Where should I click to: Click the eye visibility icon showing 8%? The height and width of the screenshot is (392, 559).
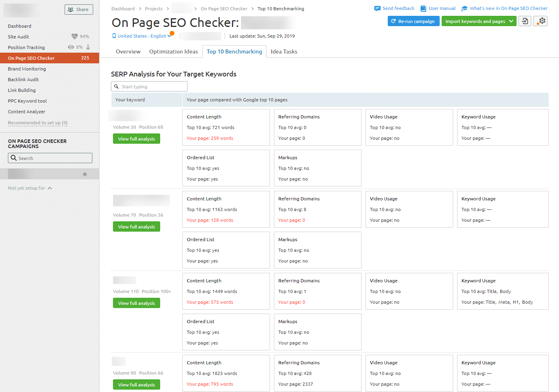click(70, 47)
